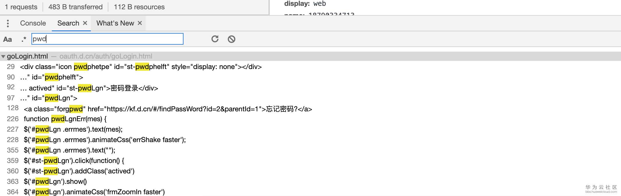This screenshot has height=196, width=621.
Task: Open result line 363 pwdLgn show()
Action: click(55, 182)
